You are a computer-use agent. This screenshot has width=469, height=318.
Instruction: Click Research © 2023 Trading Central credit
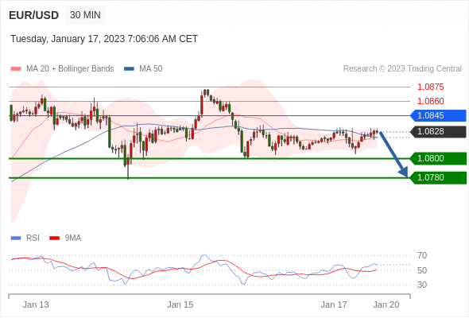click(402, 69)
